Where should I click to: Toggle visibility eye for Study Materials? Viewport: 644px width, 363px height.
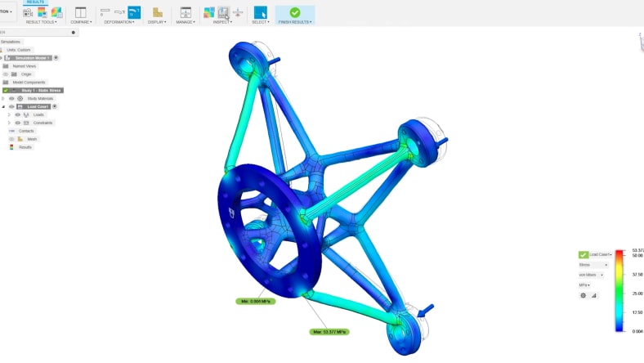(x=11, y=99)
